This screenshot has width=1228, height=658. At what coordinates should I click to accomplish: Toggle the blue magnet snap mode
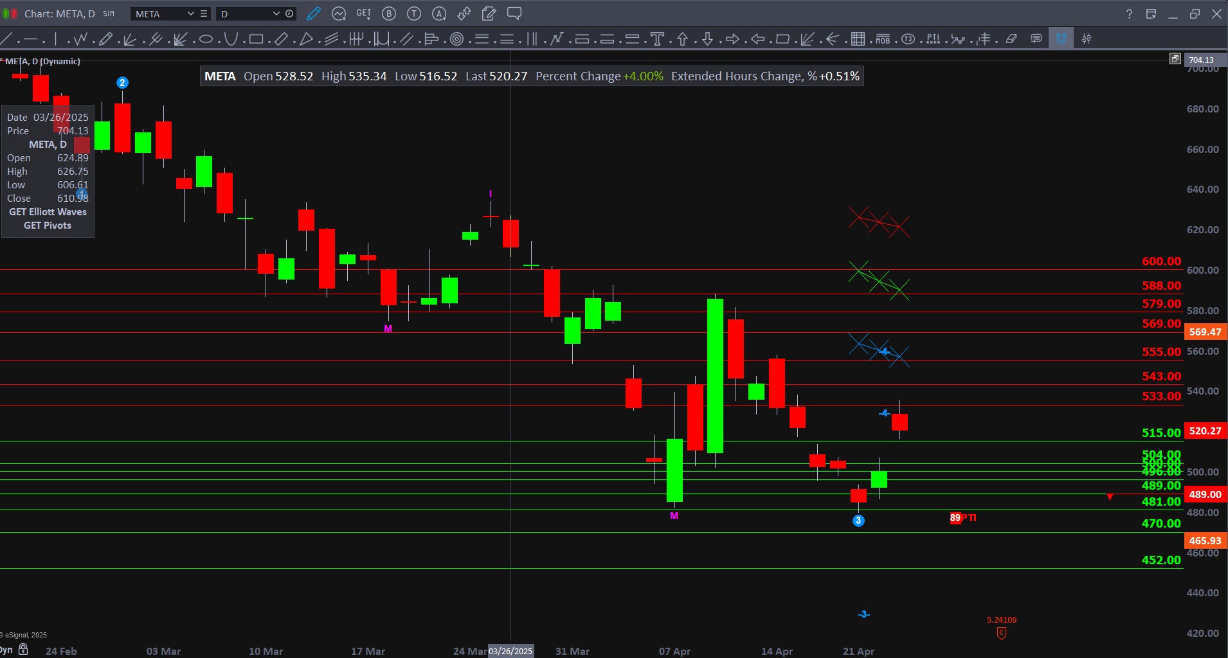click(x=1061, y=39)
